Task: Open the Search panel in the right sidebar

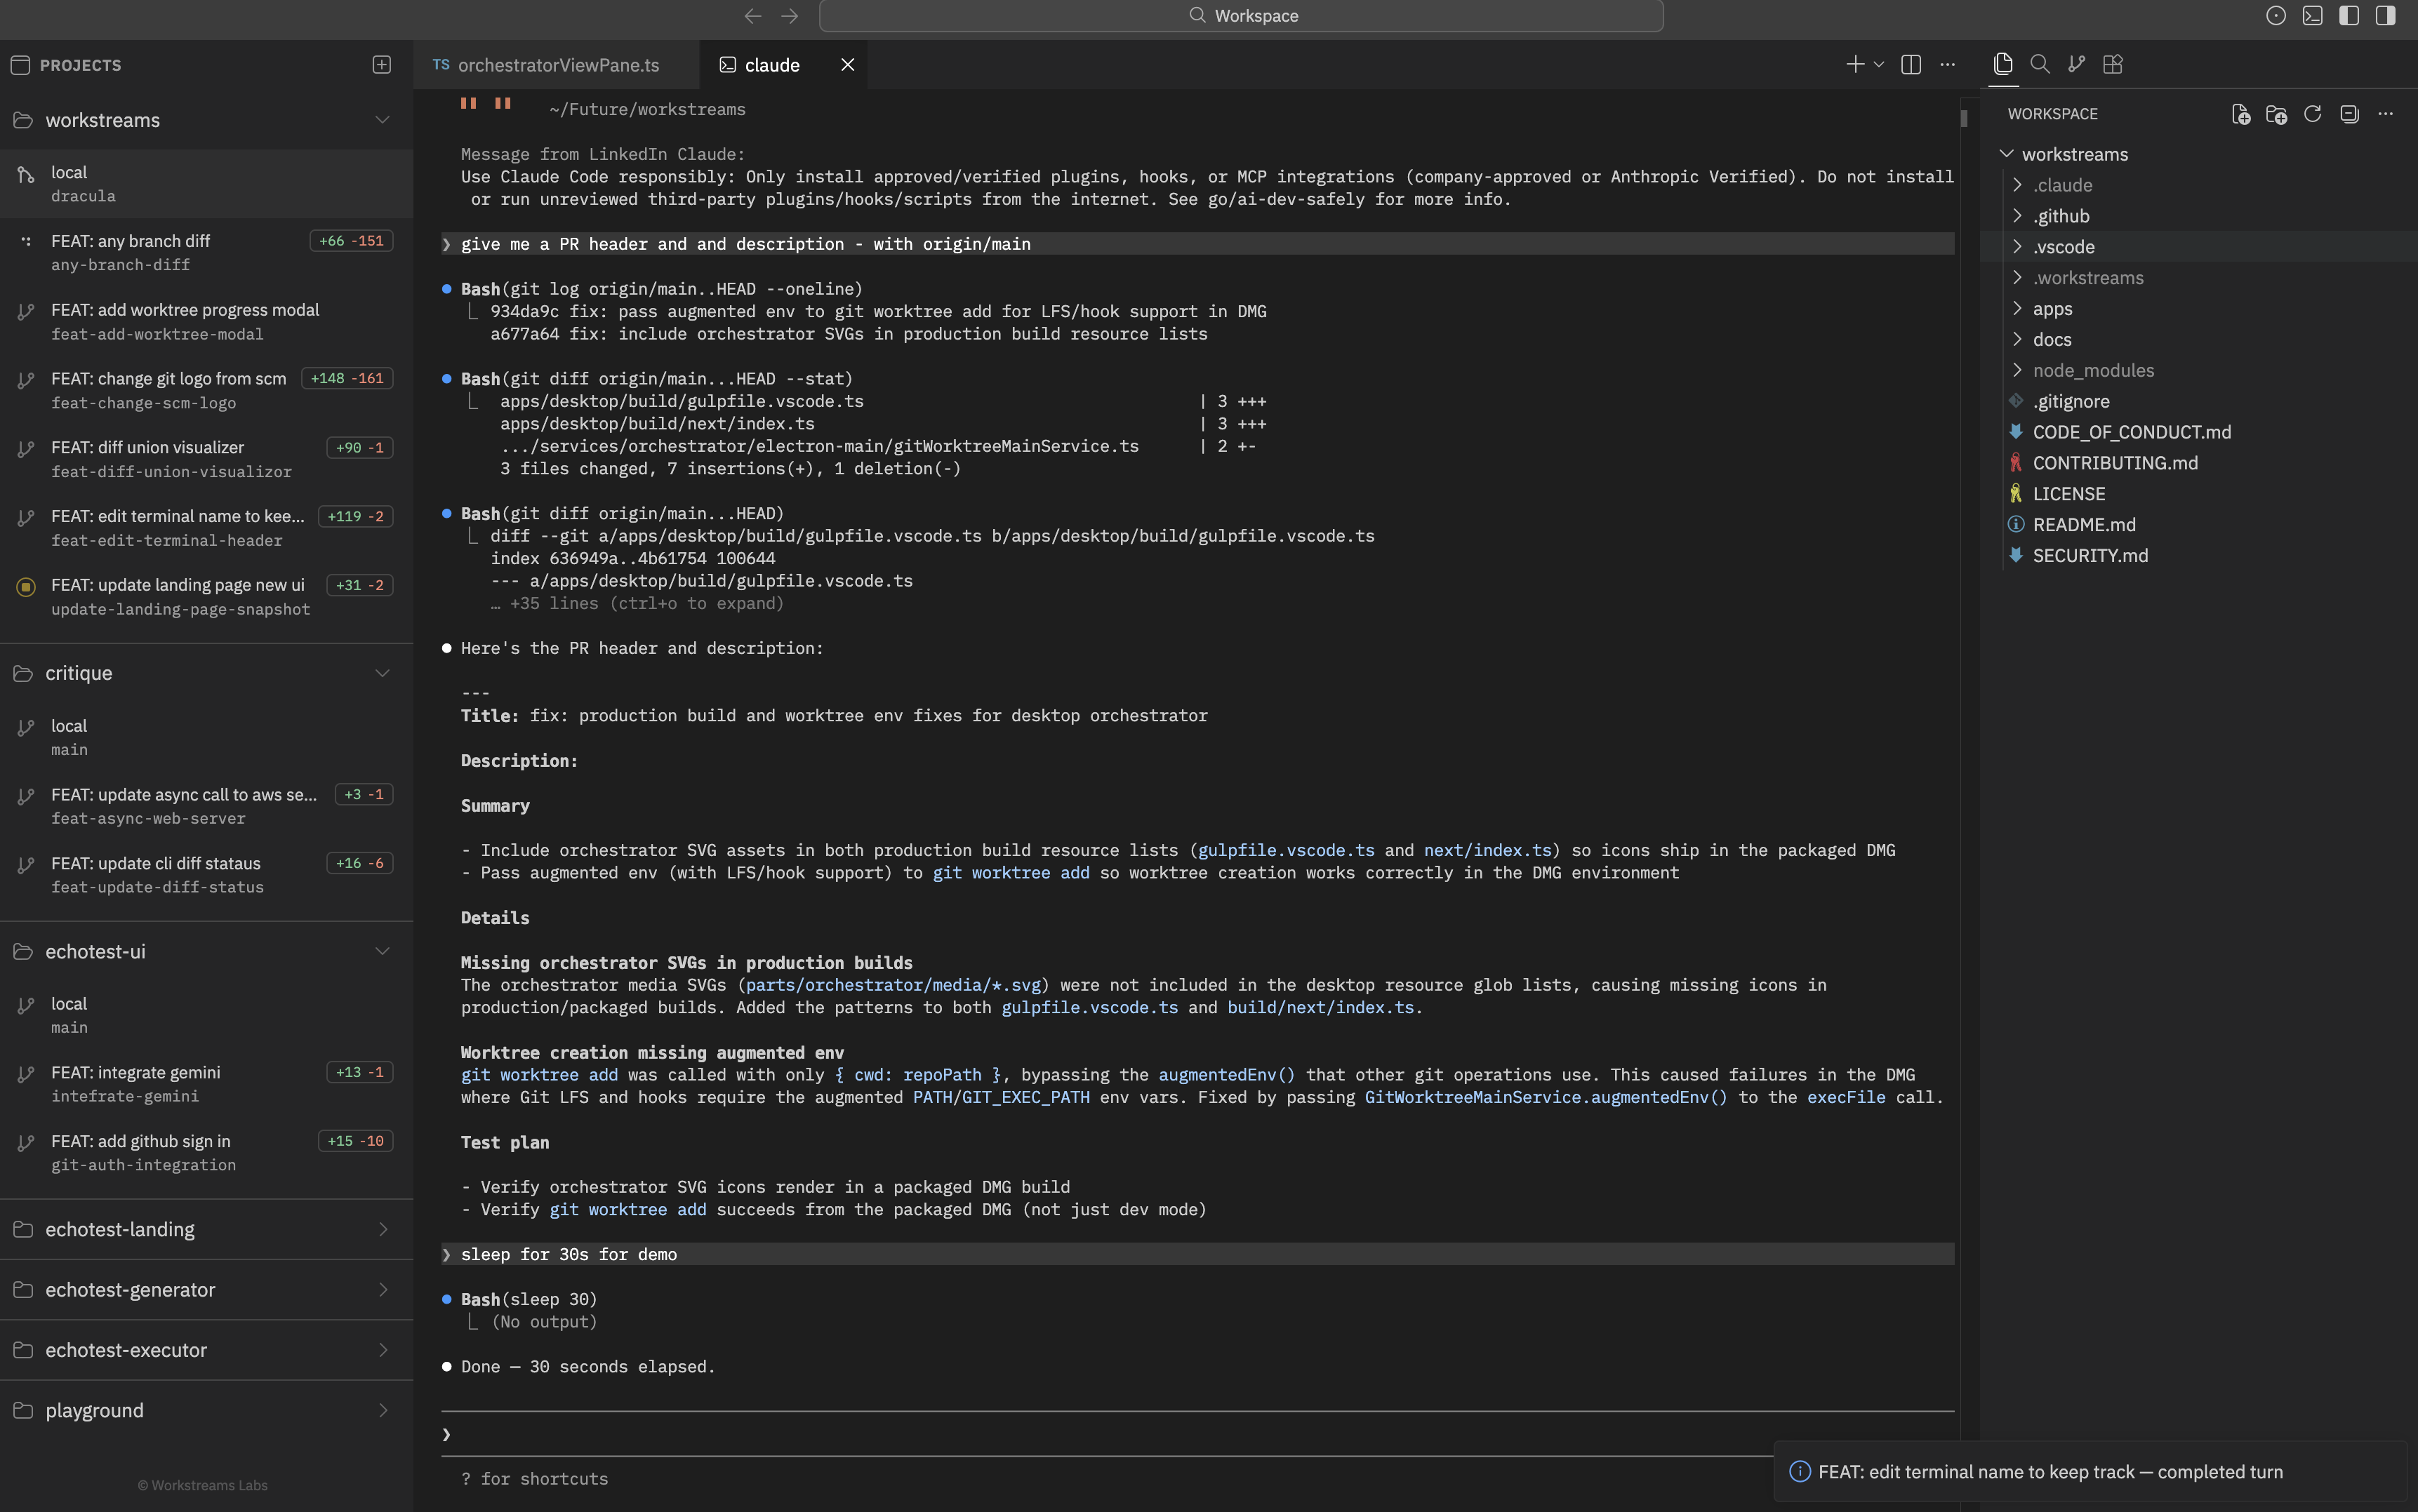Action: pos(2040,64)
